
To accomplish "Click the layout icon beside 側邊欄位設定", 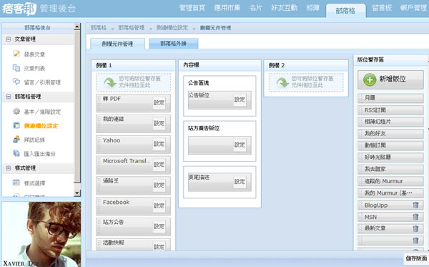I will coord(16,125).
